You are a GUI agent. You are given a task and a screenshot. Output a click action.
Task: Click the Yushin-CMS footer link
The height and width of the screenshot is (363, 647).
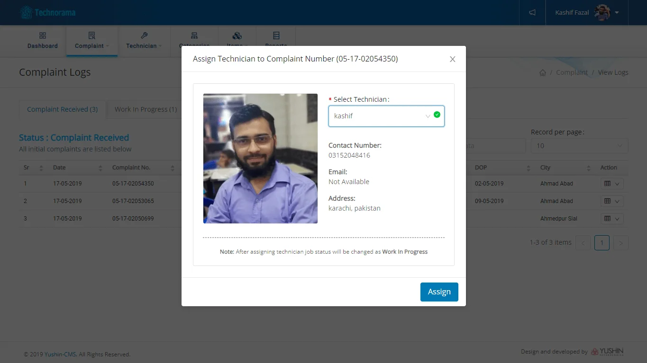tap(60, 354)
